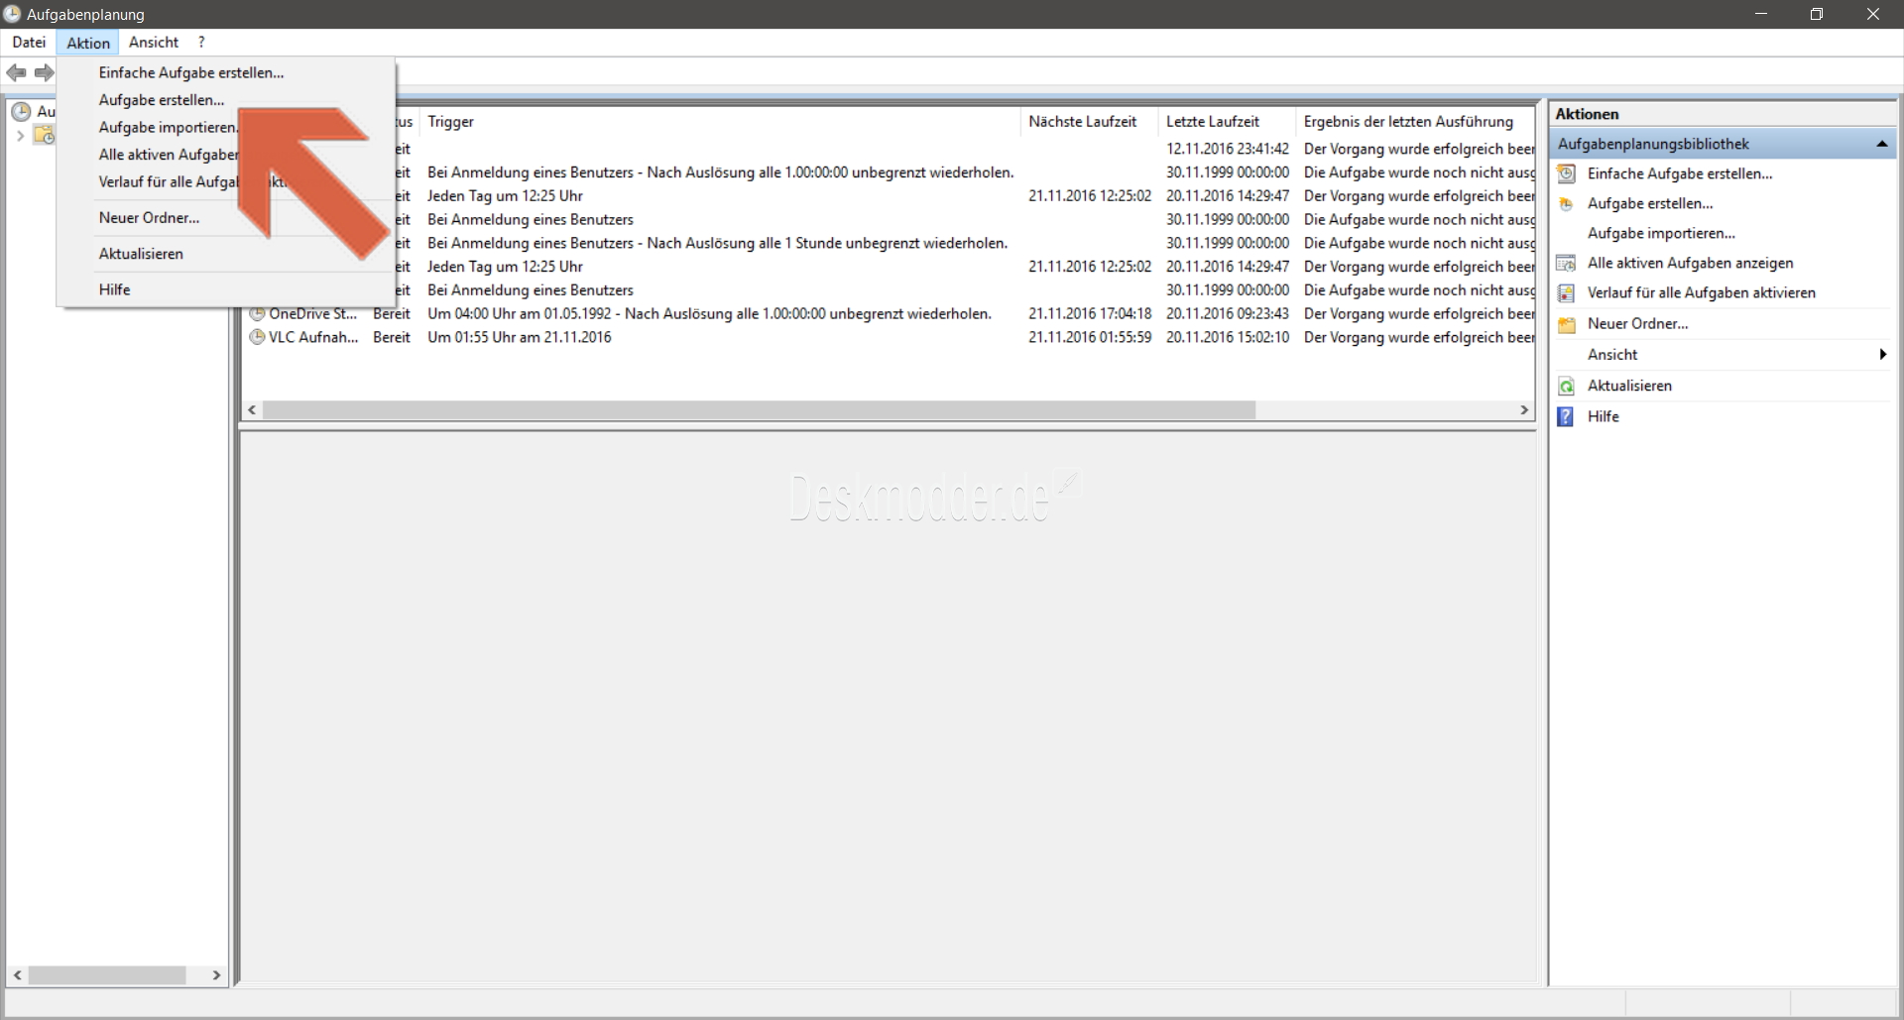Click the green Aktualisieren refresh icon
Screen dimensions: 1904x1020
pos(1567,387)
